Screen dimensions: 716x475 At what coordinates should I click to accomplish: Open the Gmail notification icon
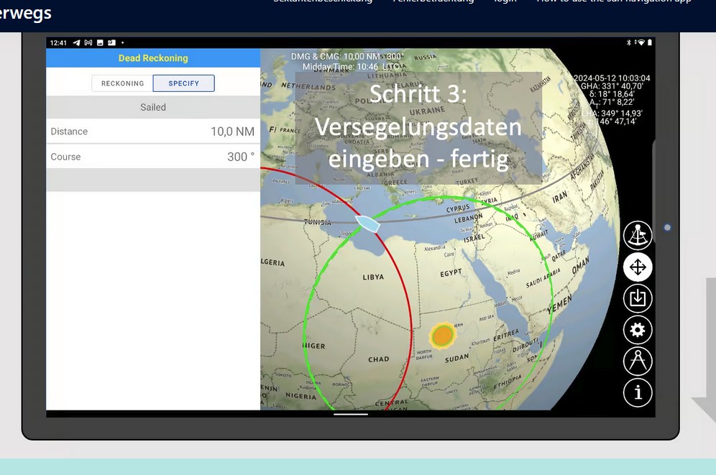[x=88, y=43]
